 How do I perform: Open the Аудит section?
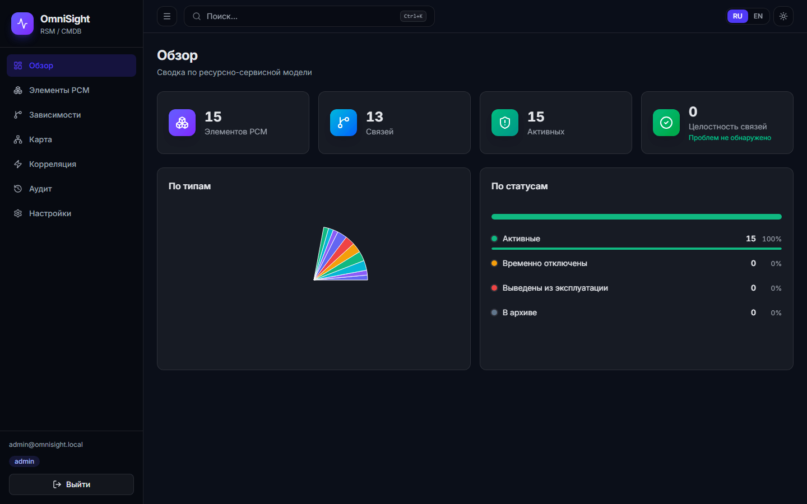(x=71, y=189)
